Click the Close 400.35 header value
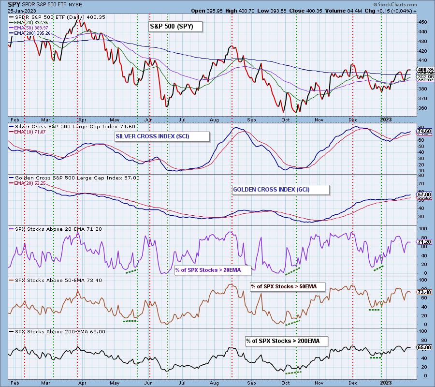 tap(305, 11)
